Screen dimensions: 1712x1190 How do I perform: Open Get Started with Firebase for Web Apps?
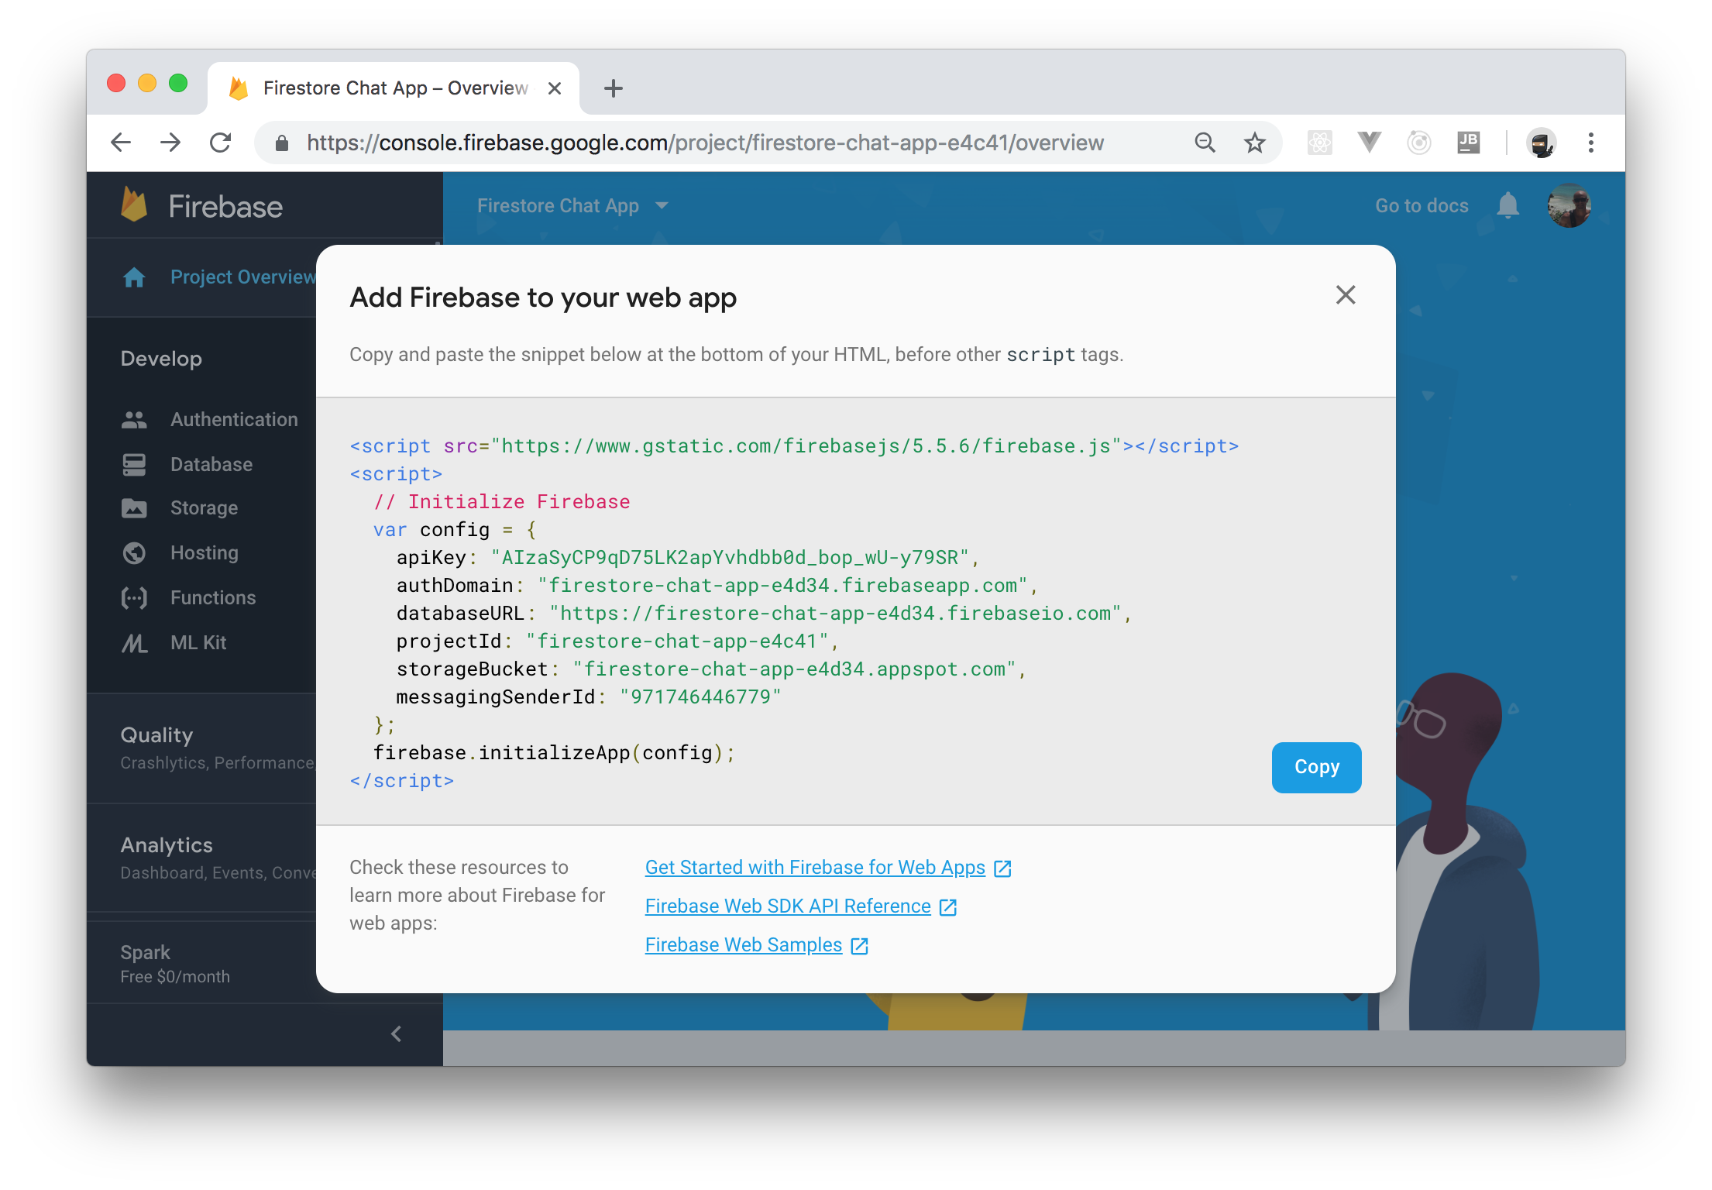[817, 866]
